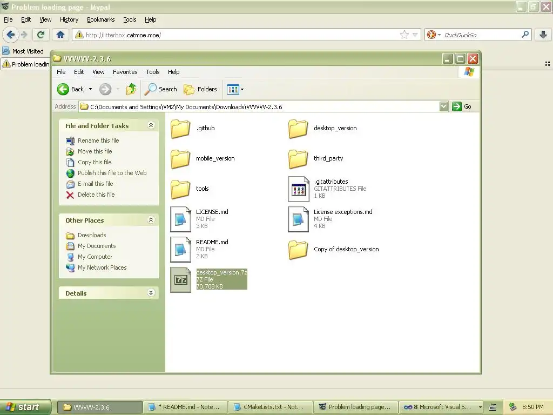This screenshot has height=415, width=553.
Task: Toggle the Folders pane button
Action: click(x=200, y=89)
